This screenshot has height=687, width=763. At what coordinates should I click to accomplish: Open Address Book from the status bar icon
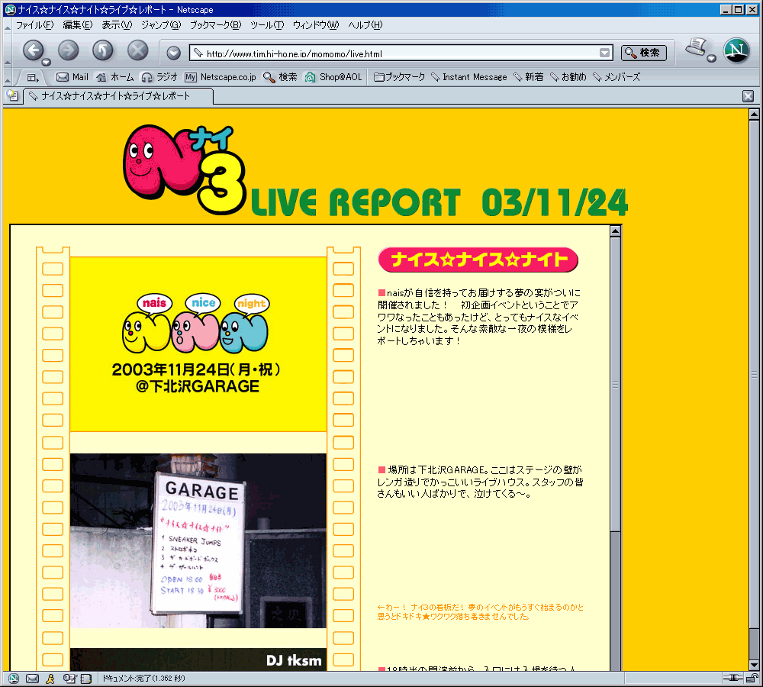tap(86, 679)
